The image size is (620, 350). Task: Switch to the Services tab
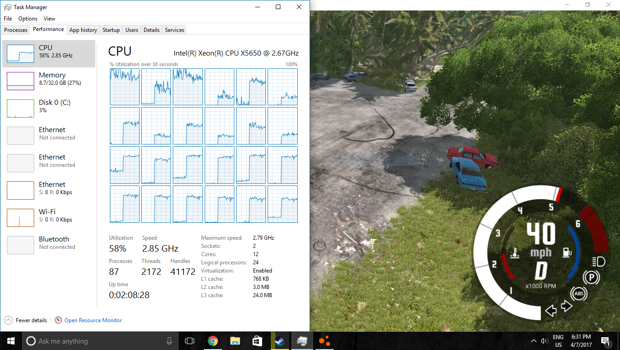click(175, 30)
